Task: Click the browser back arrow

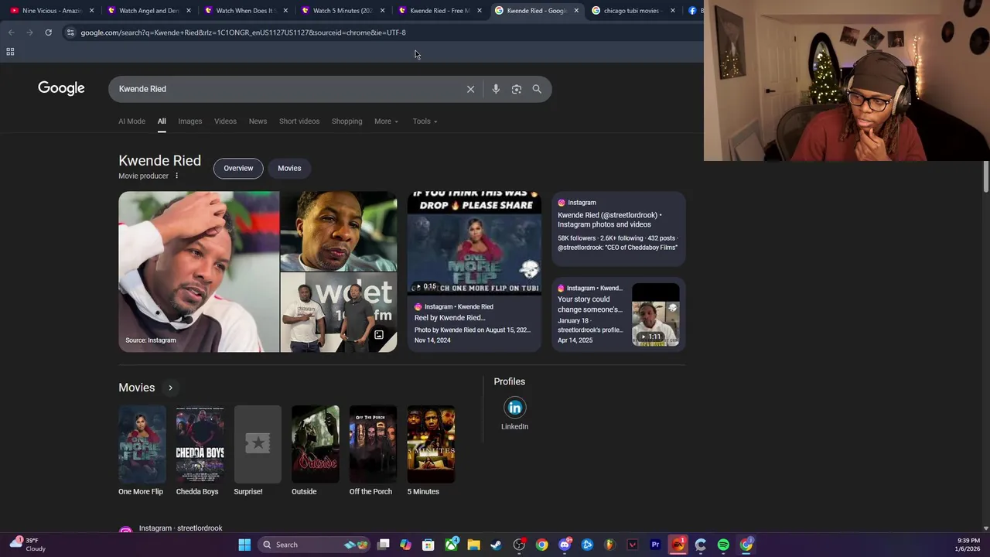Action: point(11,32)
